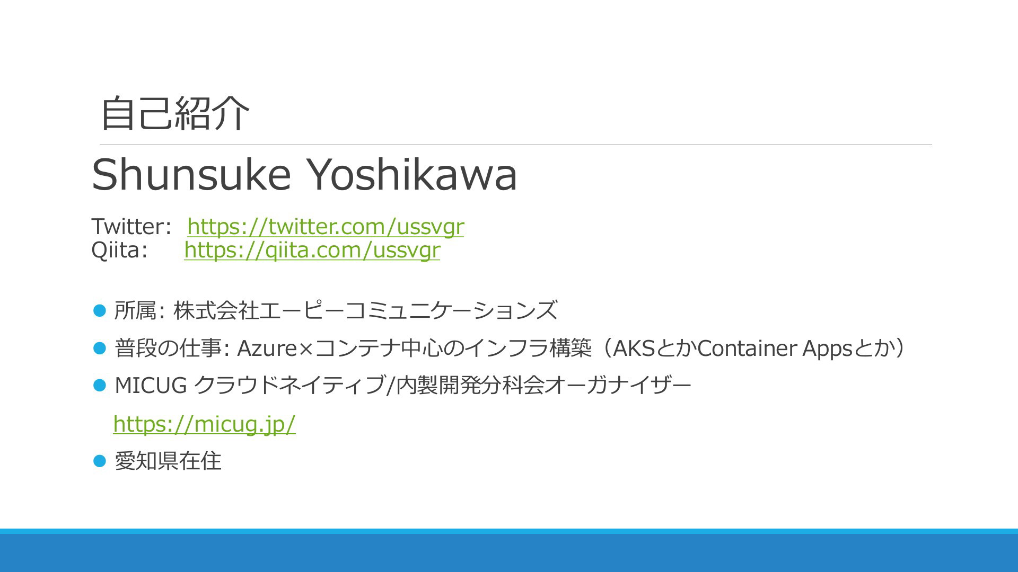
Task: Click the text Azure×コンテナ中心のインフラ構築
Action: (414, 348)
